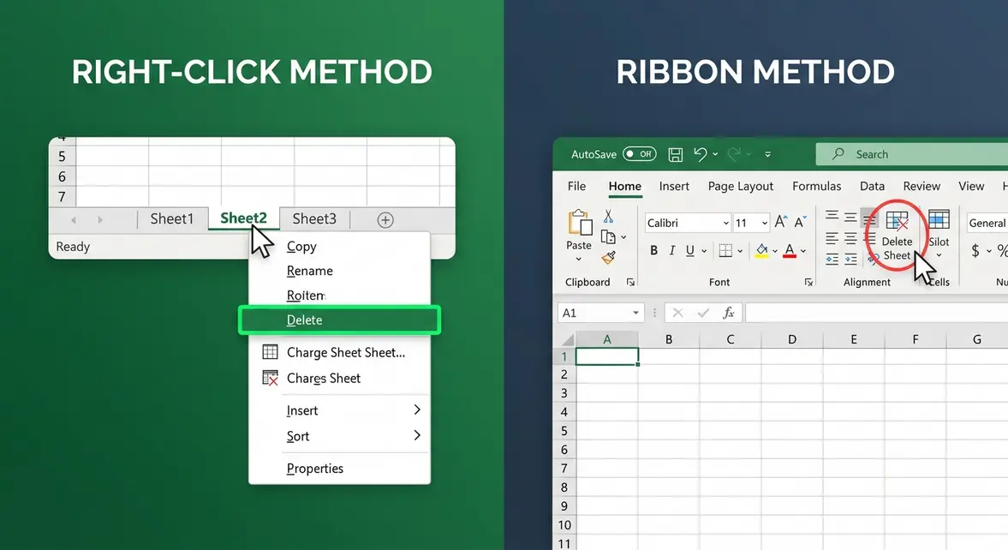
Task: Click the Decrease Indent icon
Action: [832, 260]
